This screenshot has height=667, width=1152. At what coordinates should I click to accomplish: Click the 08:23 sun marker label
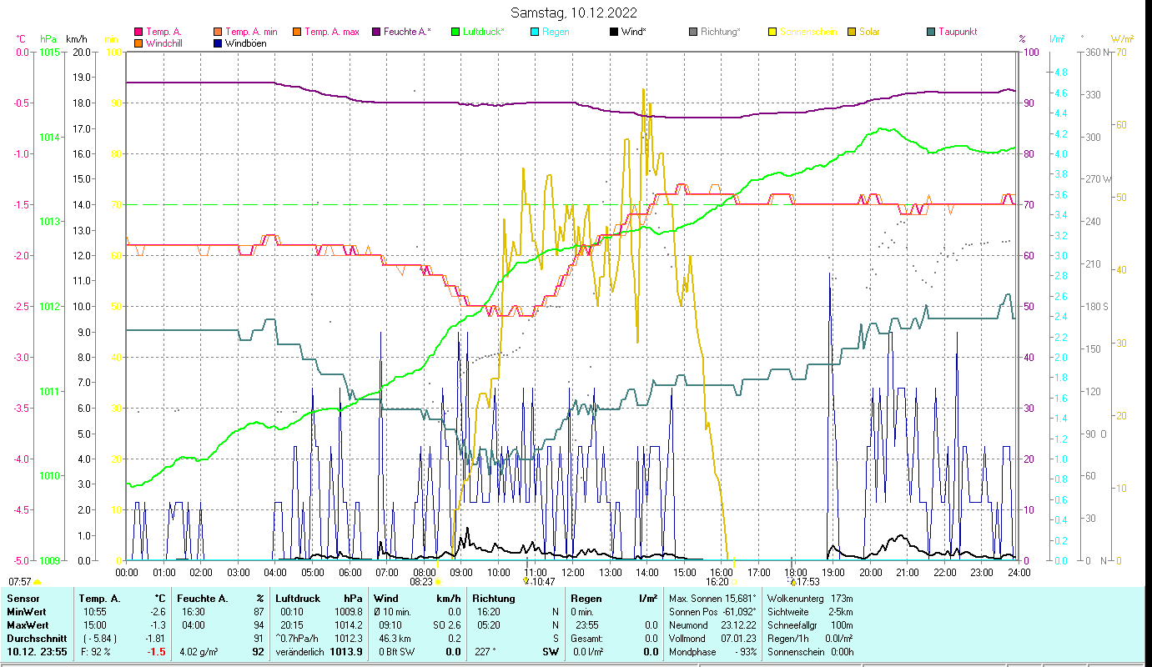pos(421,582)
